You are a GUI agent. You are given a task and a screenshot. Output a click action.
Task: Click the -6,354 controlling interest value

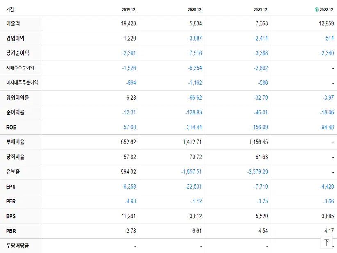click(195, 68)
